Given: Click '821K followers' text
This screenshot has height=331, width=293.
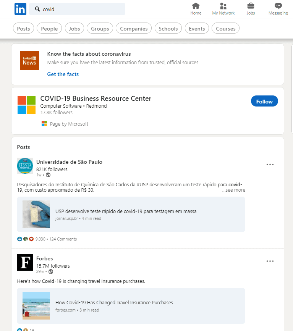Looking at the screenshot, I should coord(52,169).
